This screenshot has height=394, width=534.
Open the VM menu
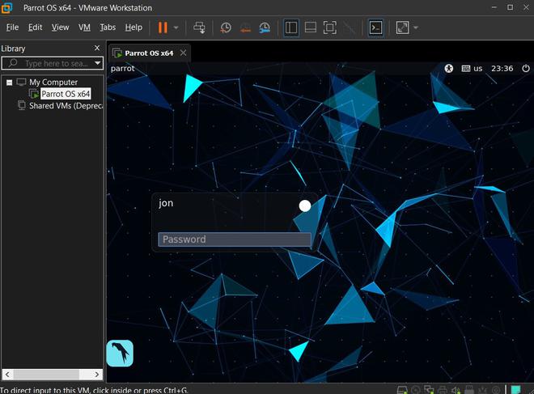click(84, 28)
